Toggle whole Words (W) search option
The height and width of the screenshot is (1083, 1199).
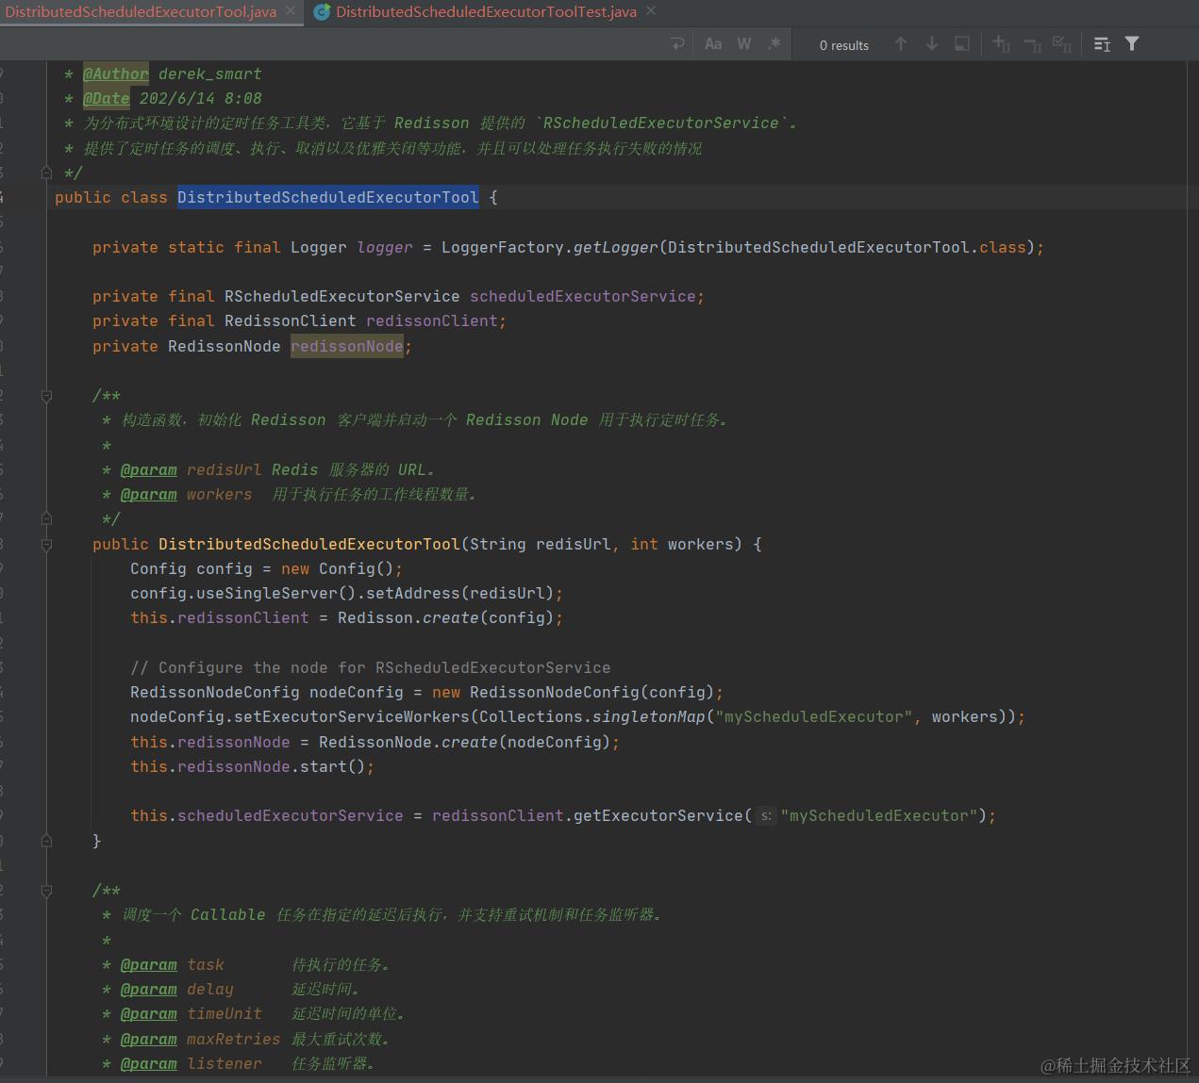click(x=744, y=44)
